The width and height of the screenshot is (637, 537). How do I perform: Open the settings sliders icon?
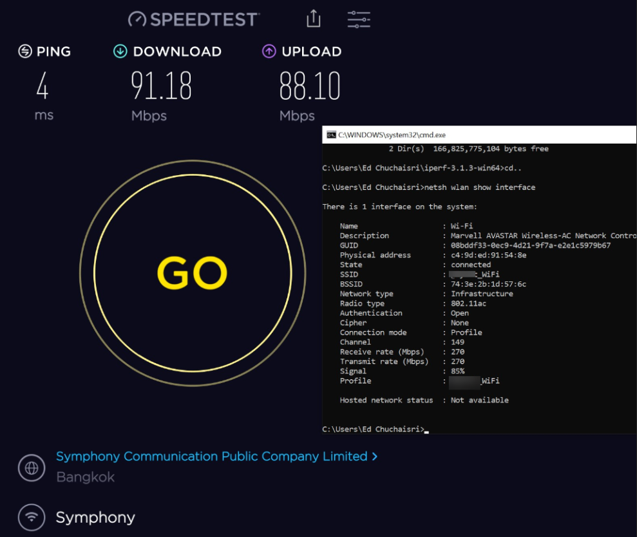pyautogui.click(x=359, y=19)
